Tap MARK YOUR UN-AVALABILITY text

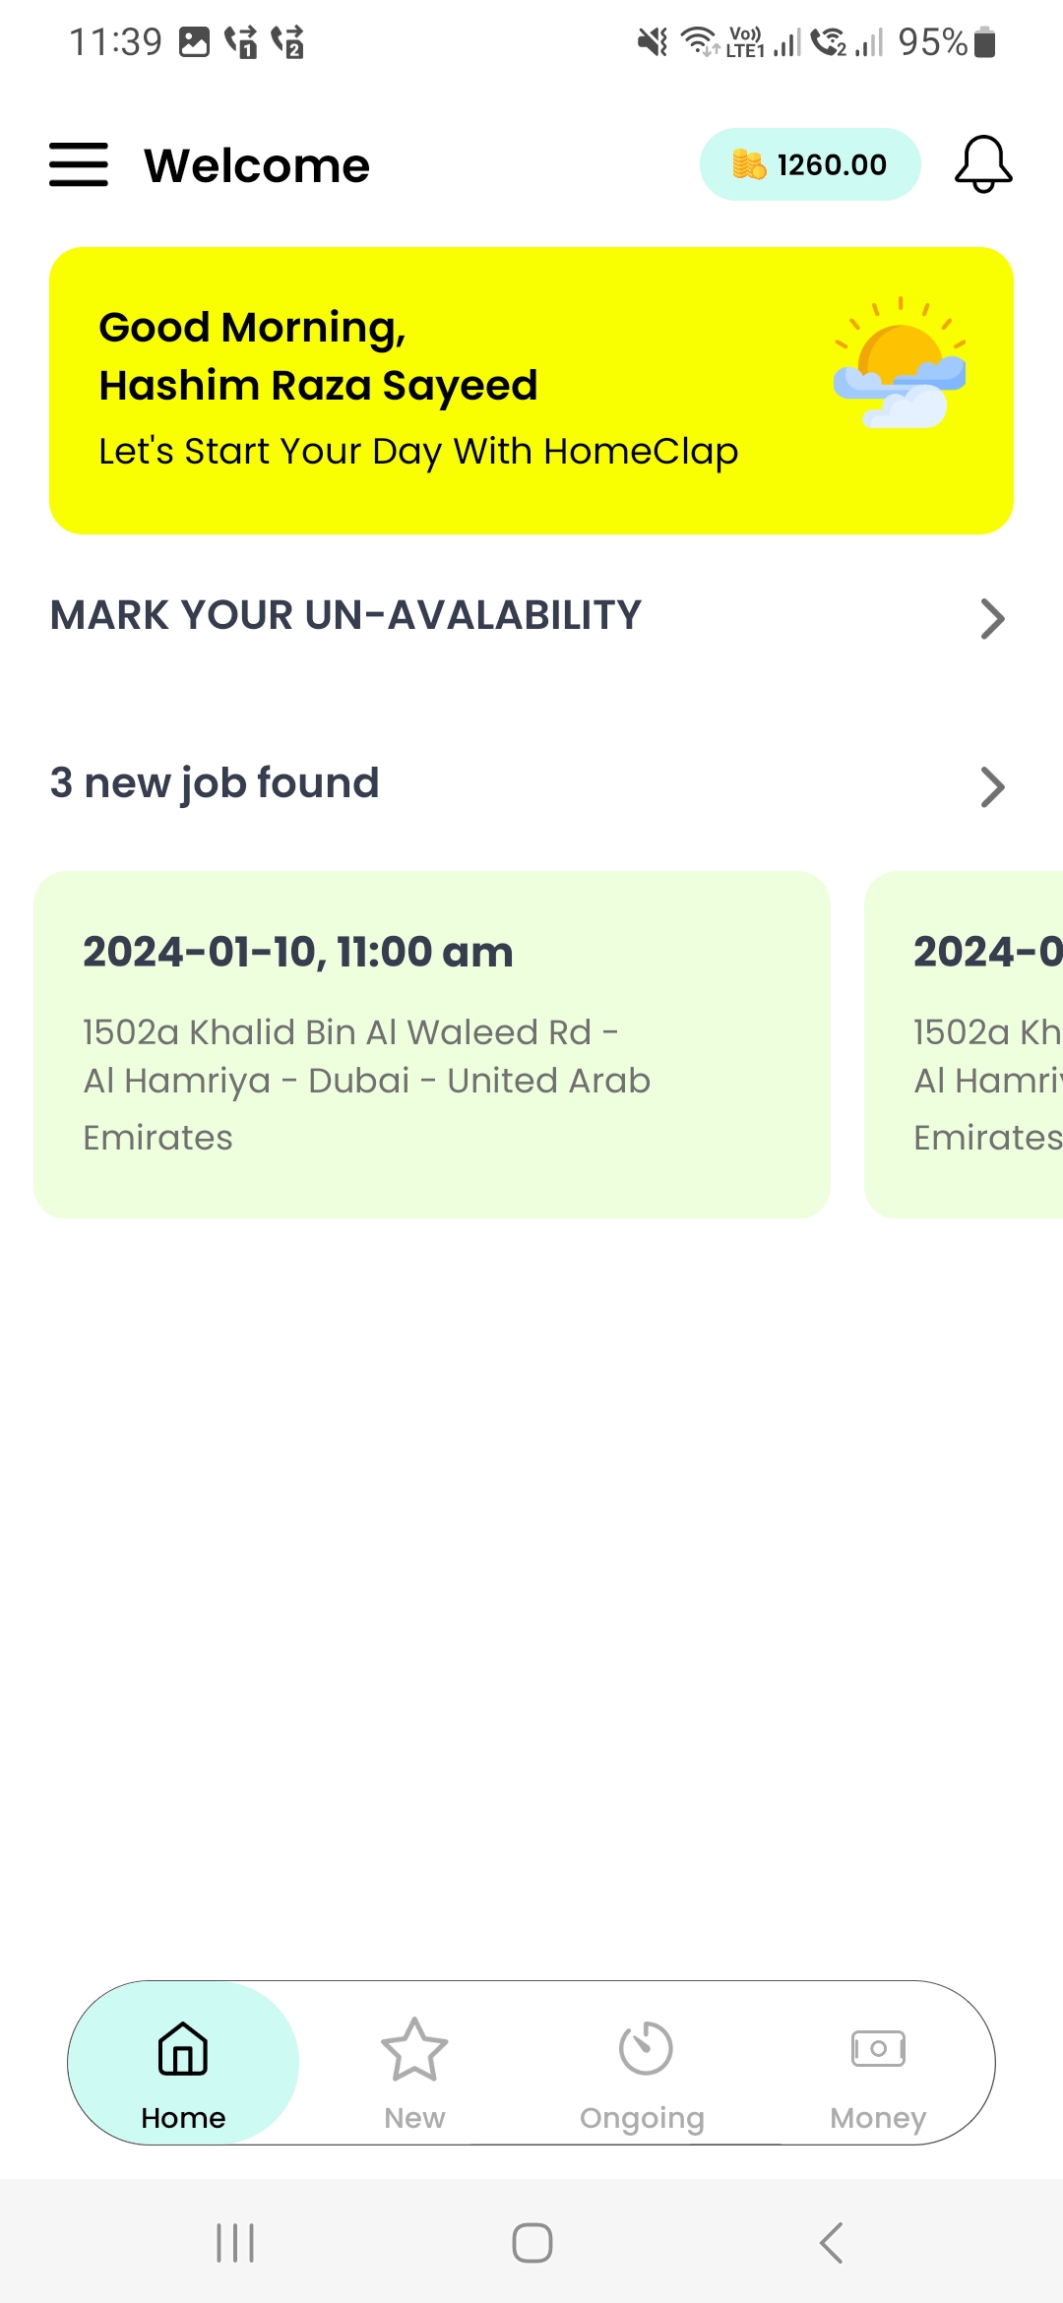tap(345, 616)
